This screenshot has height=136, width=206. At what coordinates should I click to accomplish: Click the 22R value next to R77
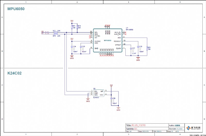59,31
